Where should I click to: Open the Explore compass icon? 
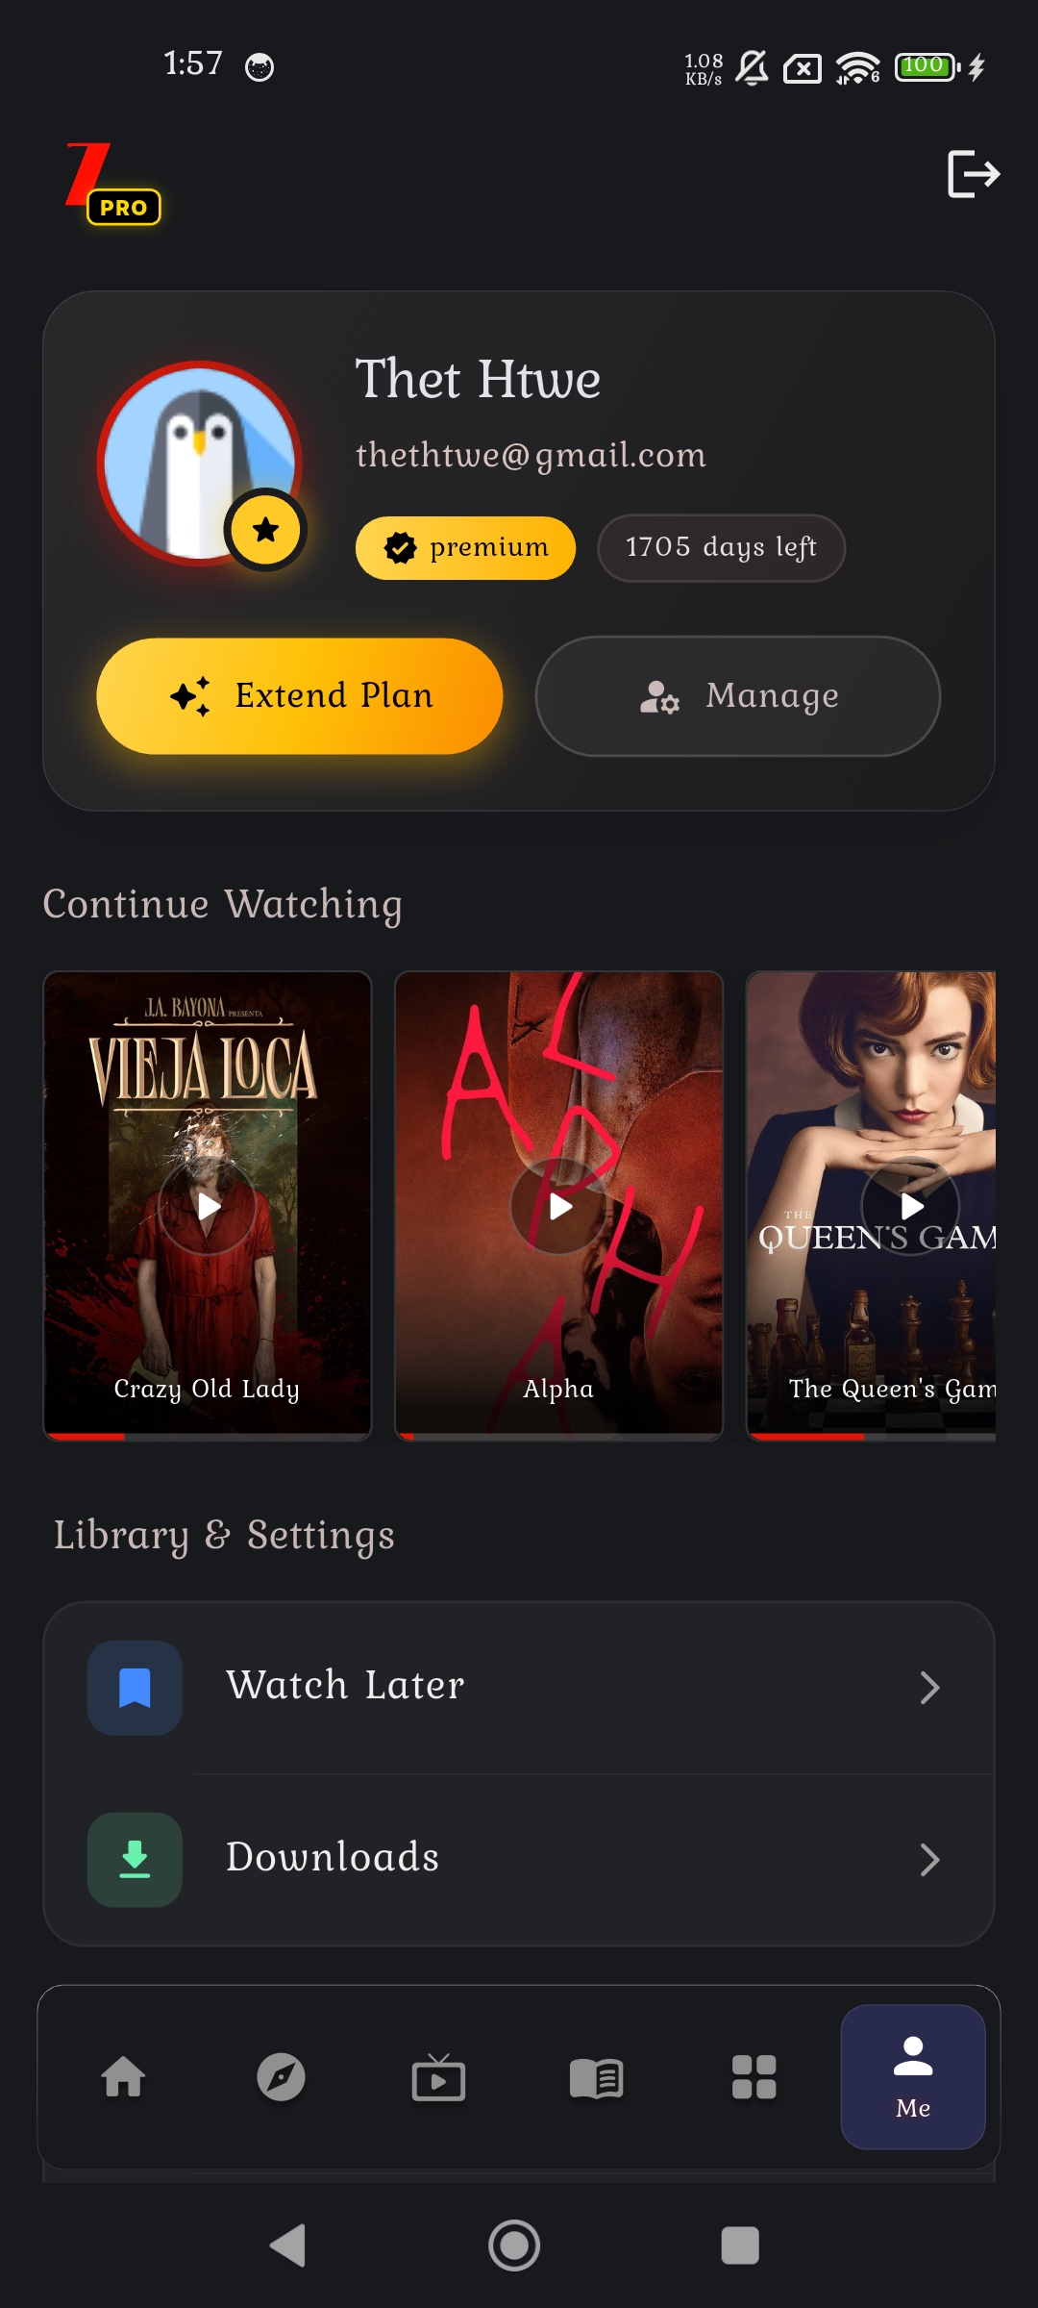[282, 2079]
